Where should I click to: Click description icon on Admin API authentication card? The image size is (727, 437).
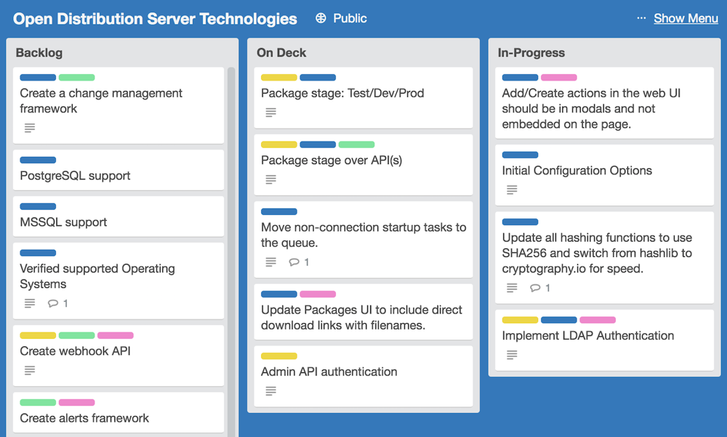coord(270,391)
